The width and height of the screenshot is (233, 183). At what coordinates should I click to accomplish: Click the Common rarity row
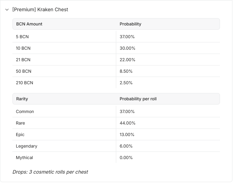click(x=116, y=111)
